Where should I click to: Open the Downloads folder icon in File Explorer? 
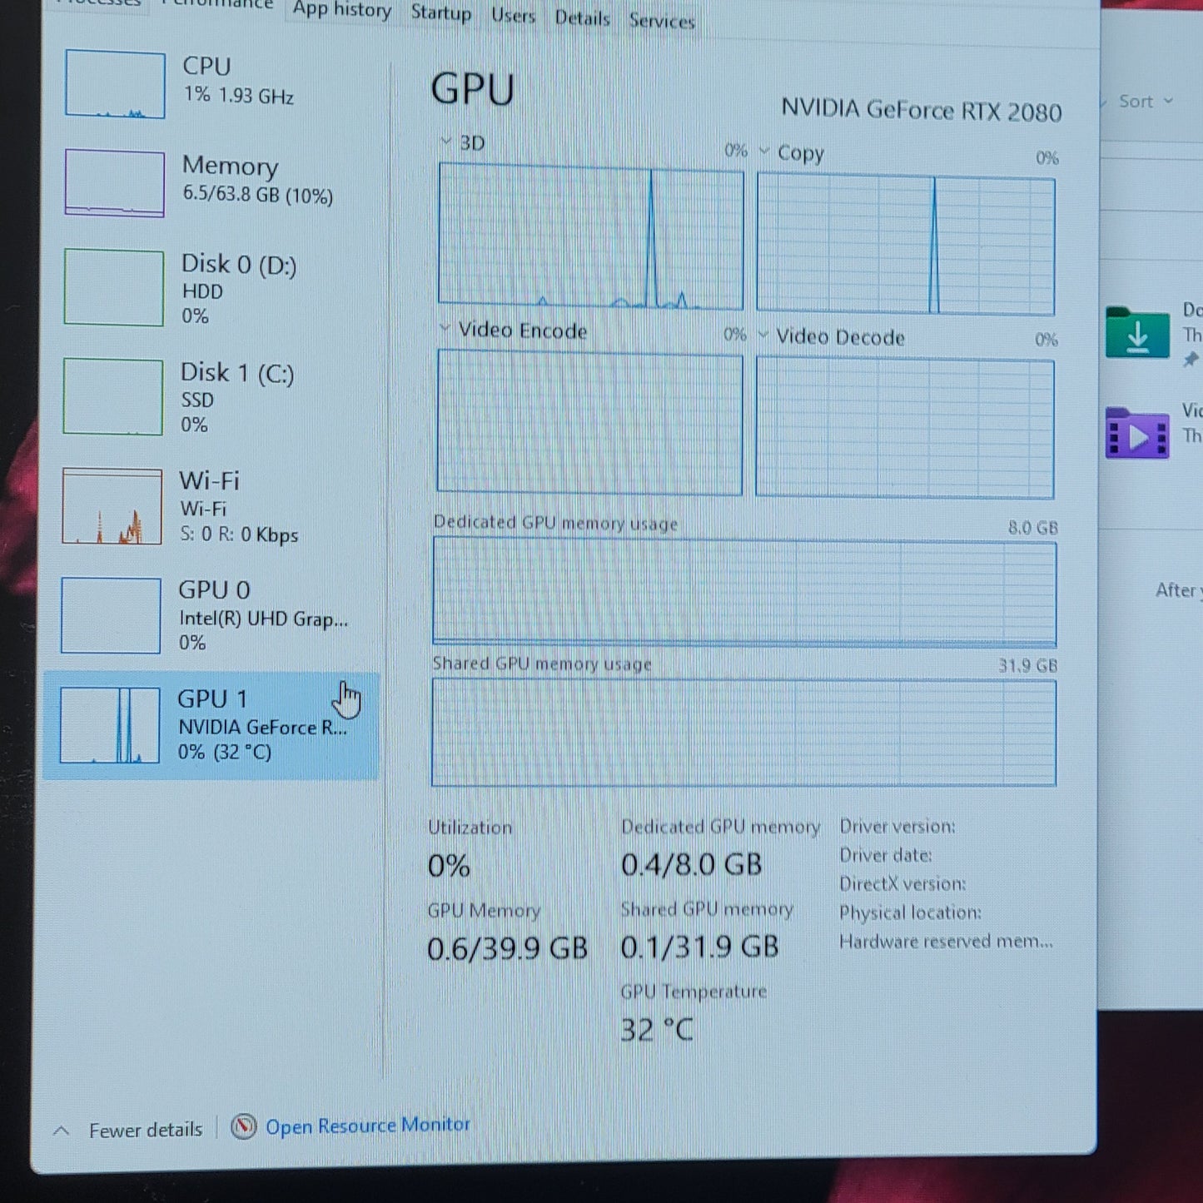click(1137, 333)
